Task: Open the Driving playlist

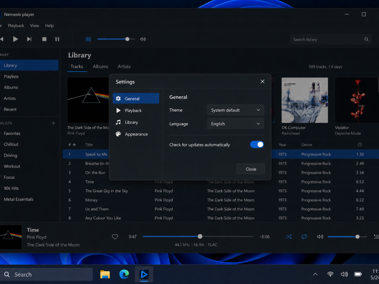Action: [x=29, y=155]
